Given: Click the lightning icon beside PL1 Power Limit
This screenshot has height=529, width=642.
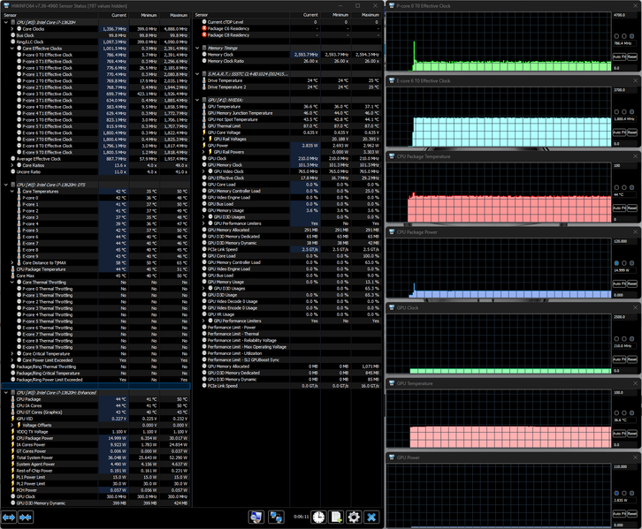Looking at the screenshot, I should tap(12, 477).
